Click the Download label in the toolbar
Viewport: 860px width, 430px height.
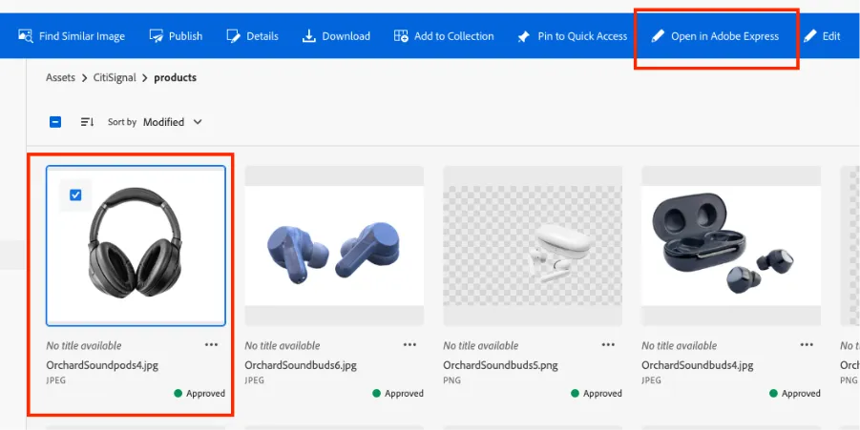pos(346,36)
